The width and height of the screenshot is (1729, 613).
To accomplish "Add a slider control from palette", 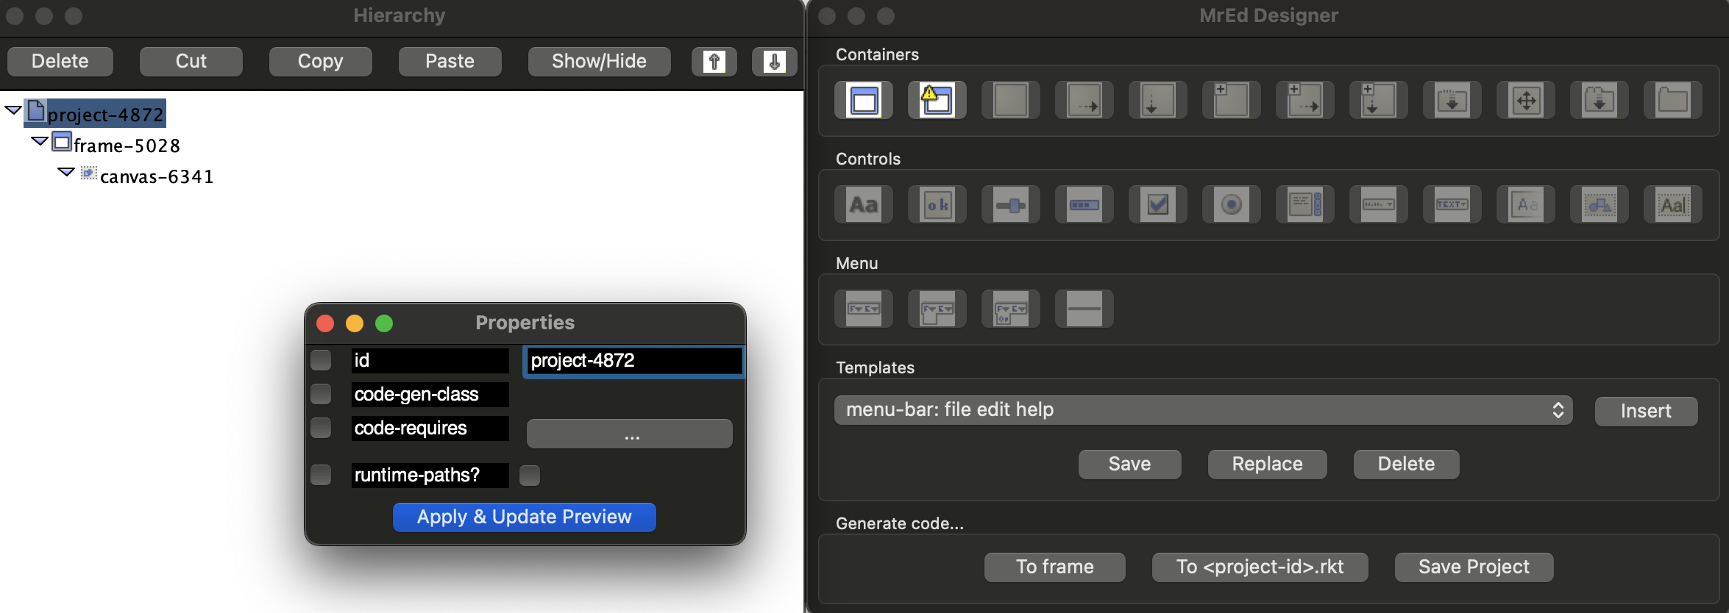I will tap(1011, 204).
